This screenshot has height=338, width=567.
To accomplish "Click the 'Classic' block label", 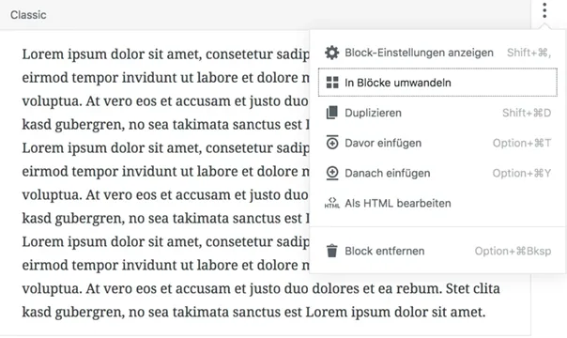I will click(x=28, y=15).
